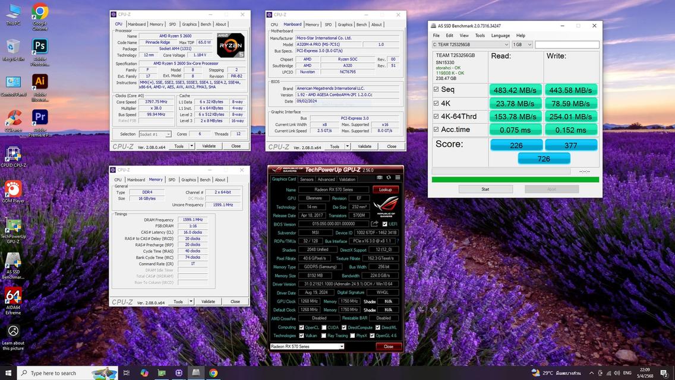Select the AIDA64 Extreme desktop shortcut

pyautogui.click(x=13, y=301)
